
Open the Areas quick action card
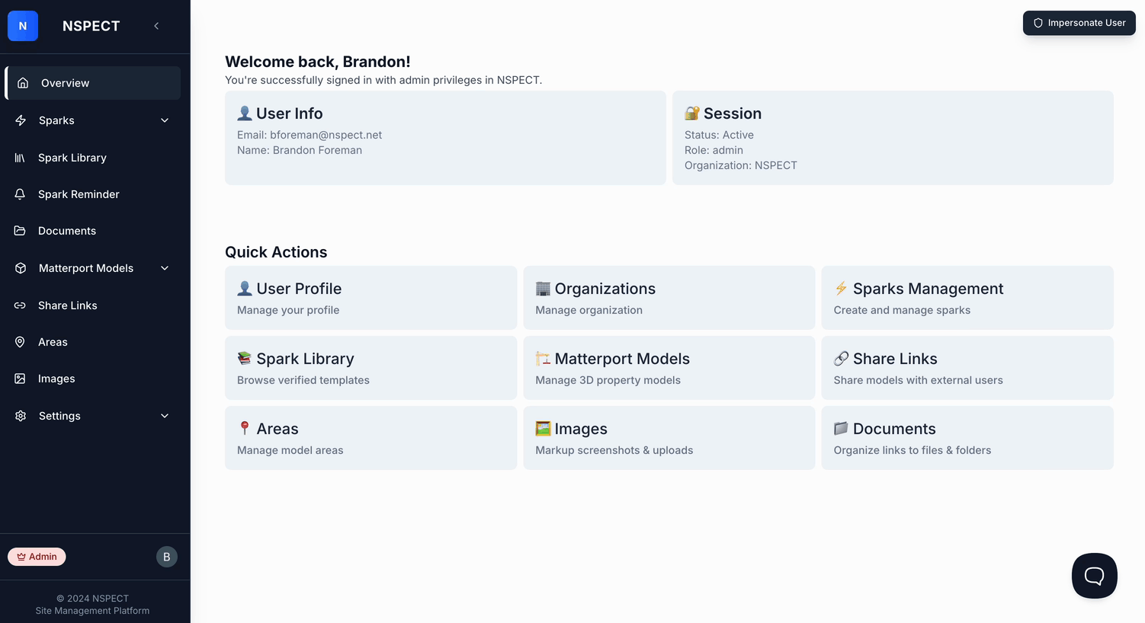click(x=370, y=438)
